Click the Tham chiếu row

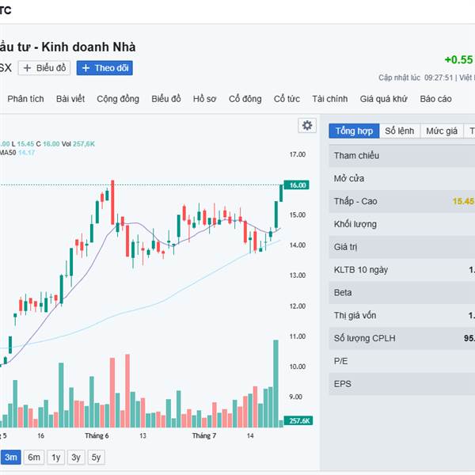pos(402,155)
